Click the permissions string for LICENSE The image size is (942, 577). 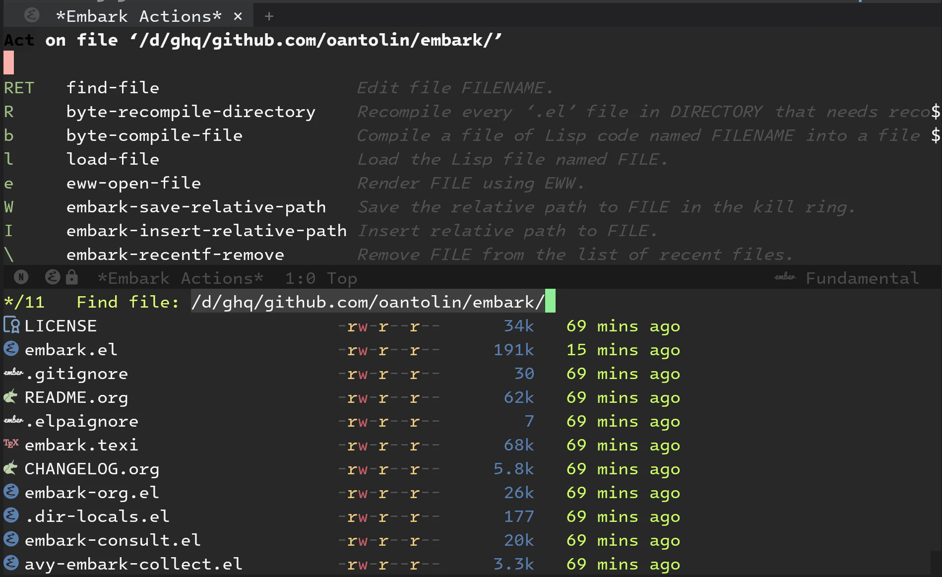point(388,326)
